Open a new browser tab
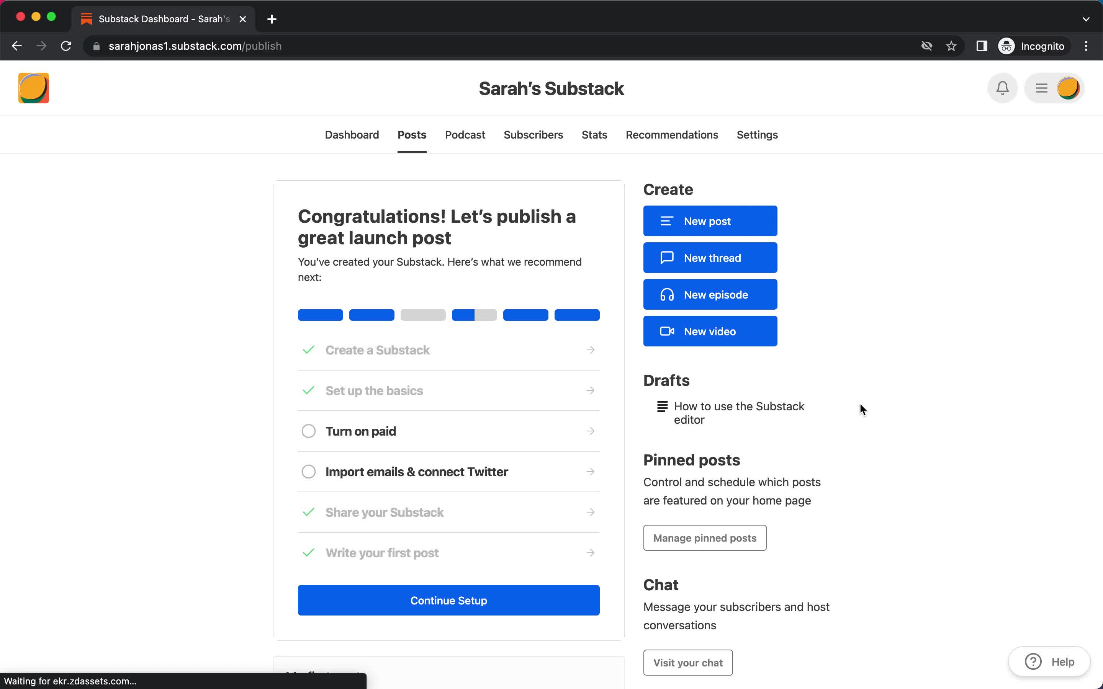1103x689 pixels. click(x=272, y=19)
